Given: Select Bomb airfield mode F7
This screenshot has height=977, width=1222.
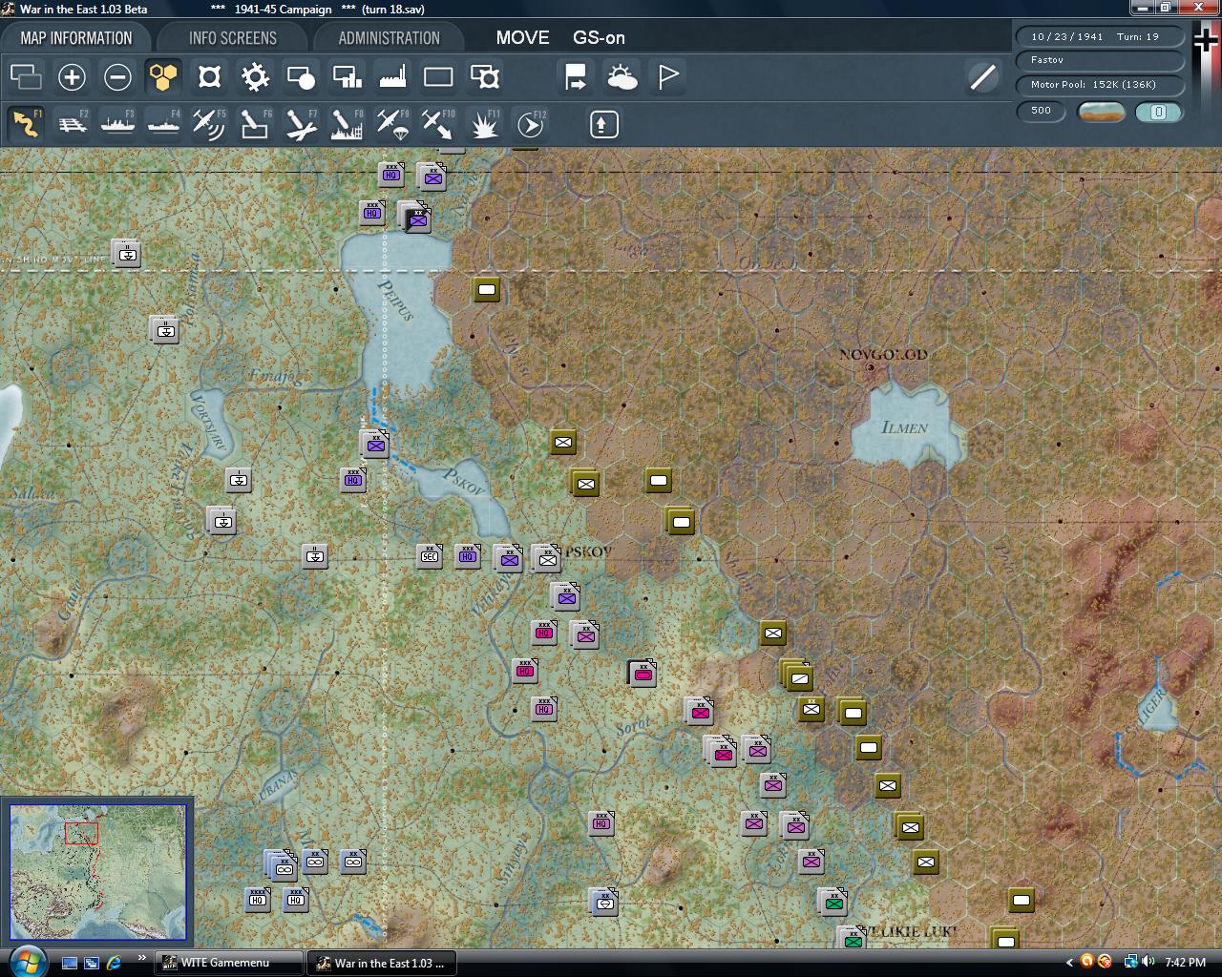Looking at the screenshot, I should click(x=301, y=124).
